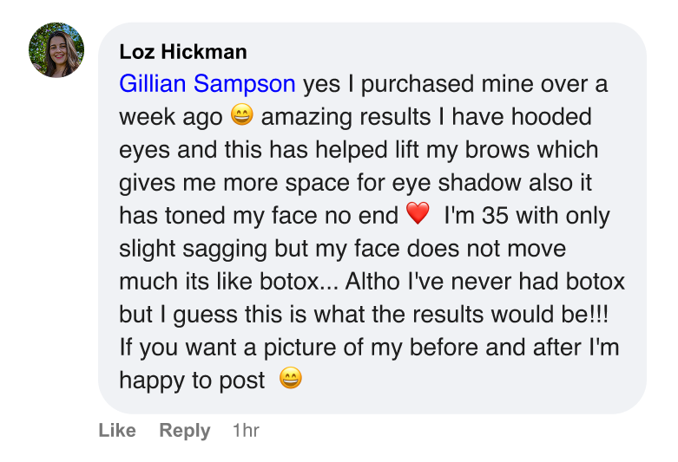Click the grinning emoji after "week ago"
The height and width of the screenshot is (462, 678).
pos(241,116)
